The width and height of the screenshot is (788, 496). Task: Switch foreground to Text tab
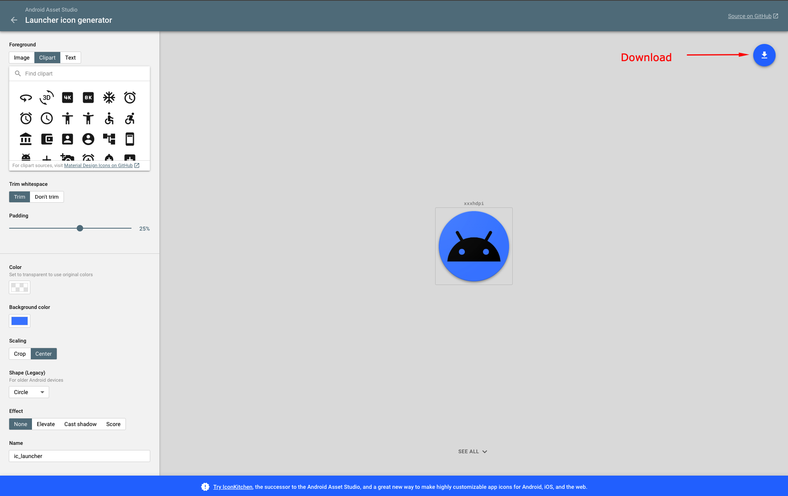(x=70, y=58)
